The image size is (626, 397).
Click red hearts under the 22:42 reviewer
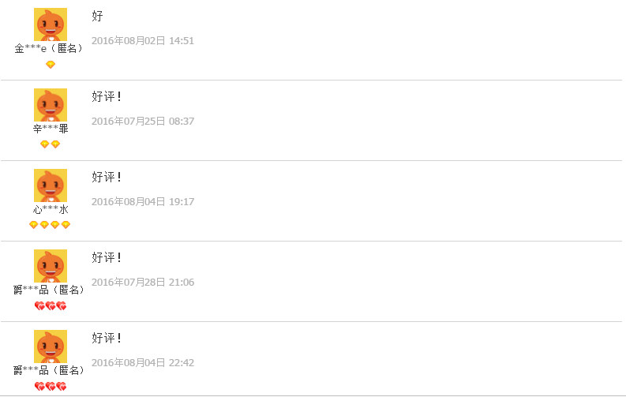(x=51, y=387)
